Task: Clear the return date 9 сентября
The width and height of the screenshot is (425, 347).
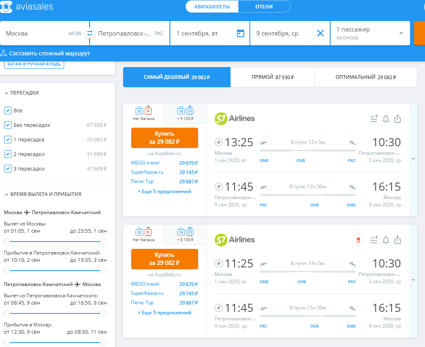Action: [320, 33]
